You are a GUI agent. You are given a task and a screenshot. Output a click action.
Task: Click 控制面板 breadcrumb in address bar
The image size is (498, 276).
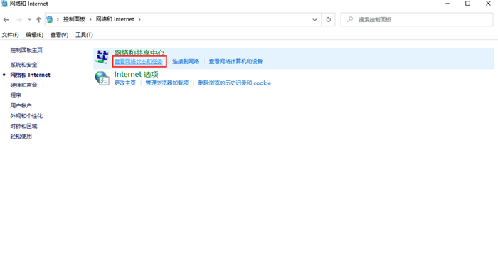(x=74, y=19)
